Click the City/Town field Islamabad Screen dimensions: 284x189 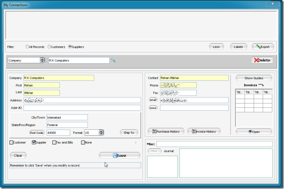coord(67,117)
